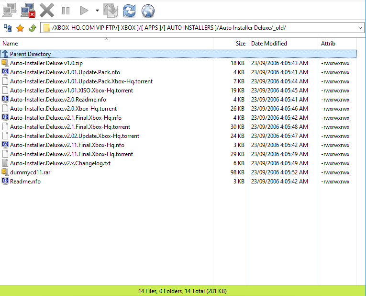Click the blue Refresh arrows icon
366x296 pixels.
tap(129, 10)
